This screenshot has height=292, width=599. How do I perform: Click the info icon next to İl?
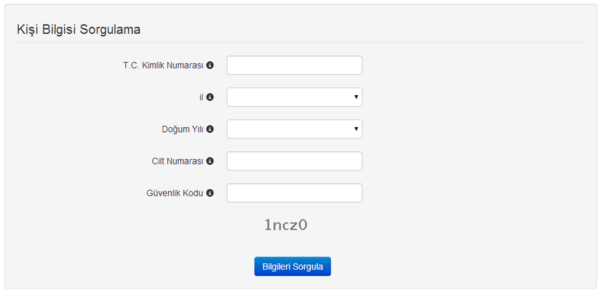pos(210,98)
